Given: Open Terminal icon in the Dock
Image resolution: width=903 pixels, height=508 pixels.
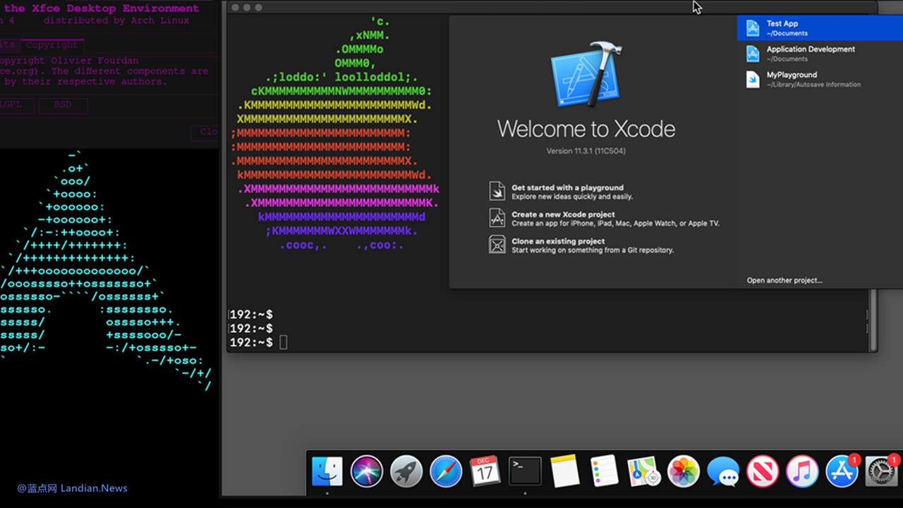Looking at the screenshot, I should tap(526, 472).
